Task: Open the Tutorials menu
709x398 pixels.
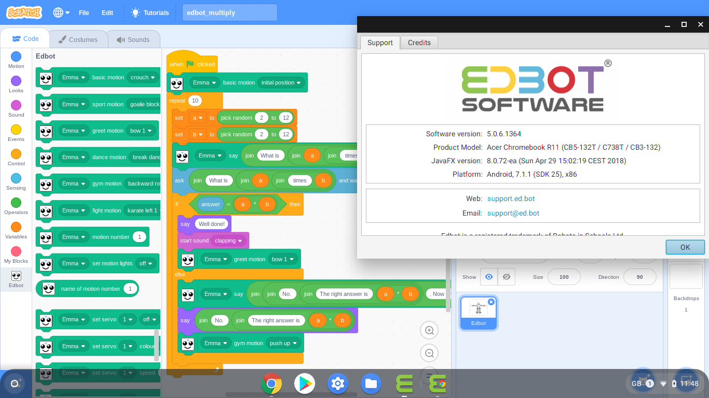Action: click(x=149, y=12)
